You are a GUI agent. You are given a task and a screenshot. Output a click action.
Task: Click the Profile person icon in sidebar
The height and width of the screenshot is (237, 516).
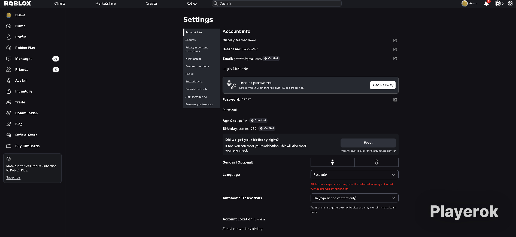[x=9, y=37]
